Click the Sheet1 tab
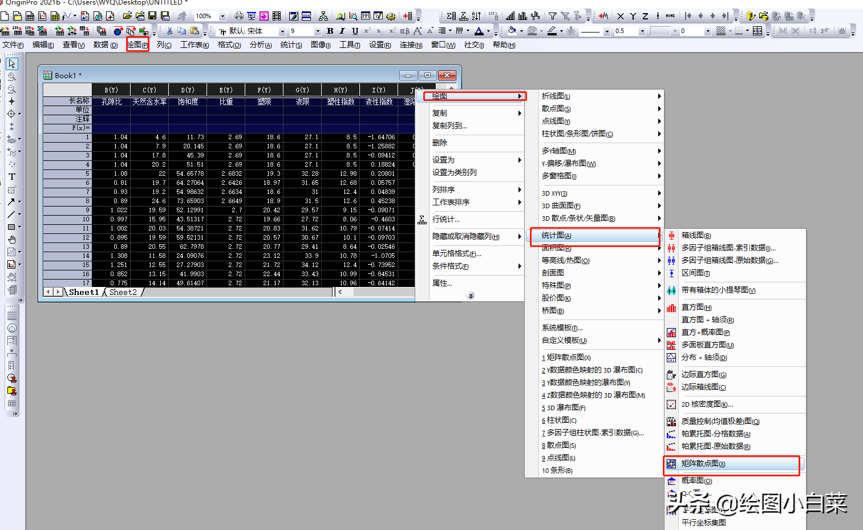This screenshot has width=863, height=530. tap(84, 292)
